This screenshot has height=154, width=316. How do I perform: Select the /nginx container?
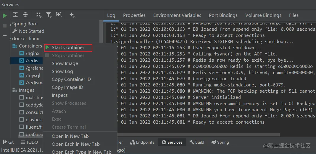(33, 53)
